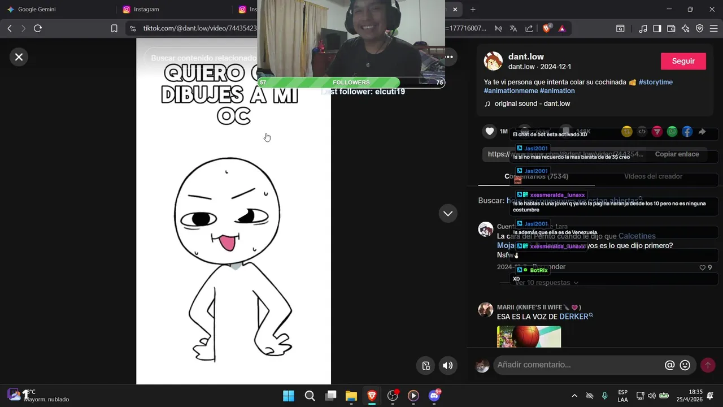Share the video to WhatsApp
The height and width of the screenshot is (407, 723).
672,132
